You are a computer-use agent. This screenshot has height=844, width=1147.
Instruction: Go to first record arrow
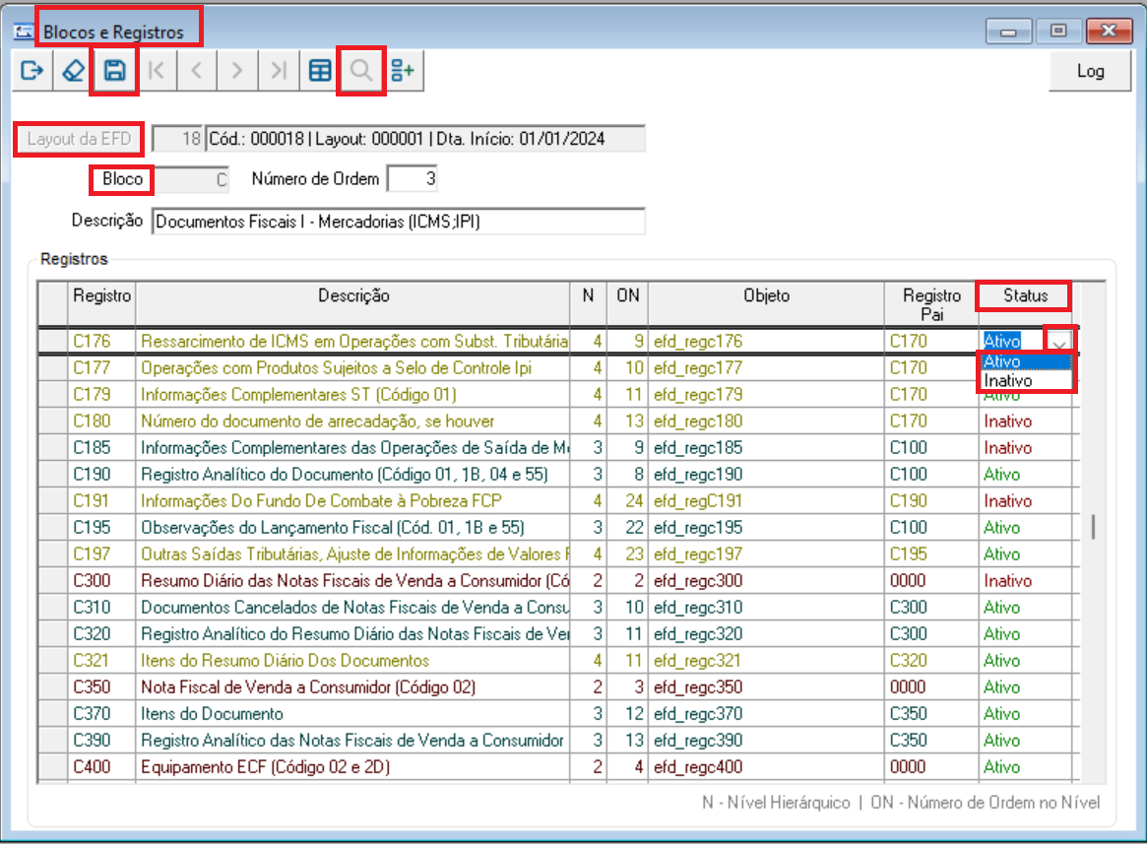tap(156, 71)
